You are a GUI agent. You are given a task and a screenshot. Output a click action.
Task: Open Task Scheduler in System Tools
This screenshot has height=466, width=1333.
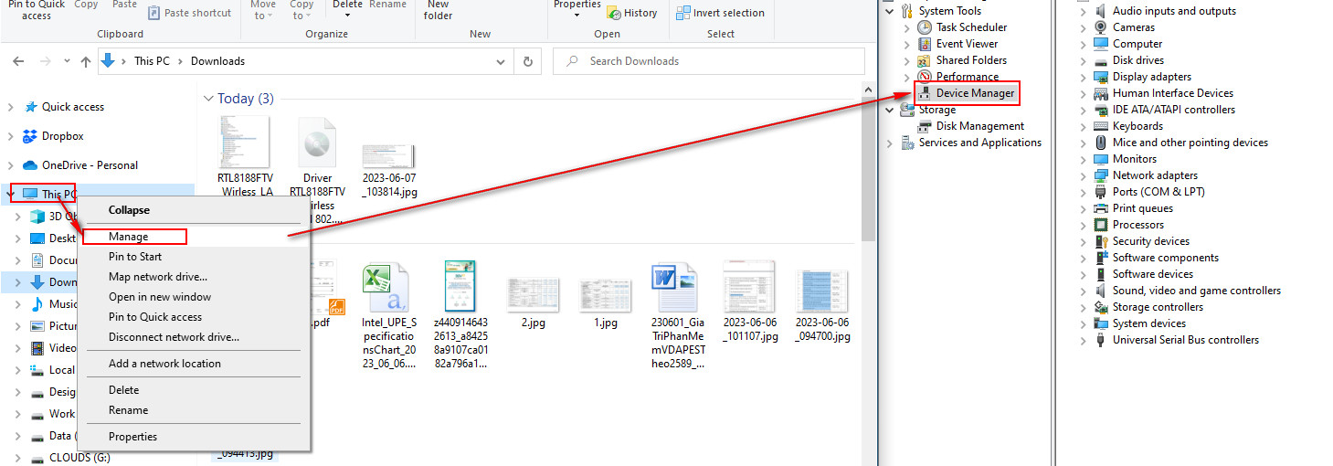click(x=971, y=27)
